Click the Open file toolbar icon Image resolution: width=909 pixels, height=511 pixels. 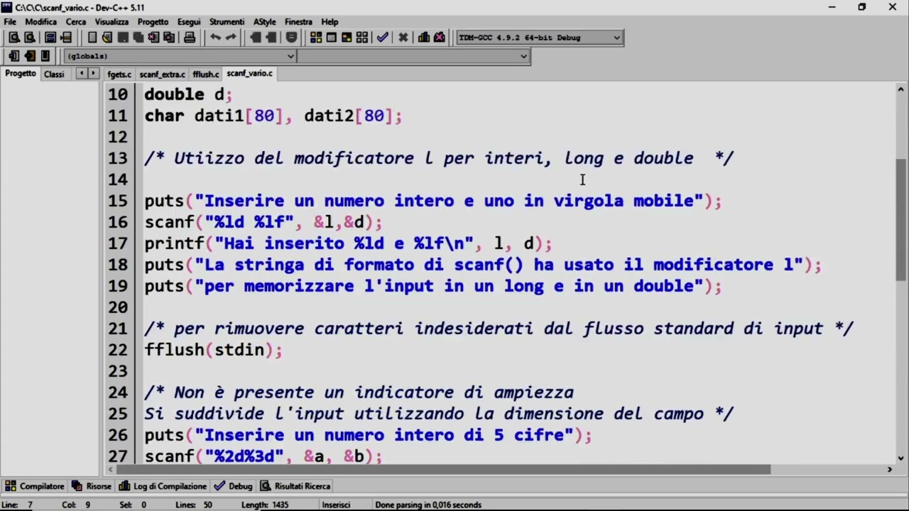[x=107, y=38]
